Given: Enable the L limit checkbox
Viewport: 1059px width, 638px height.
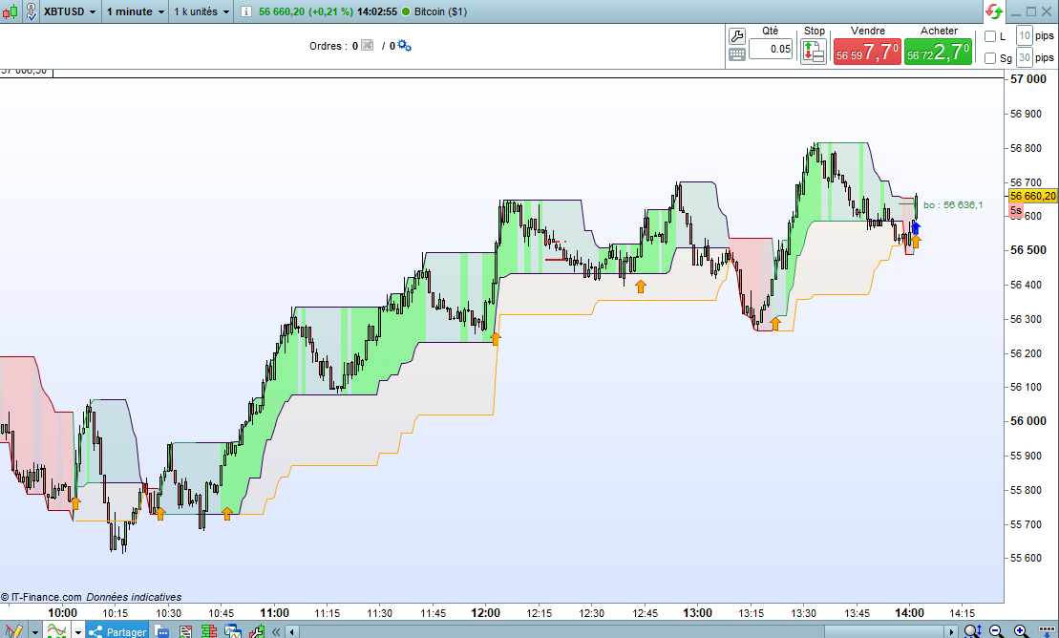Looking at the screenshot, I should [x=990, y=36].
